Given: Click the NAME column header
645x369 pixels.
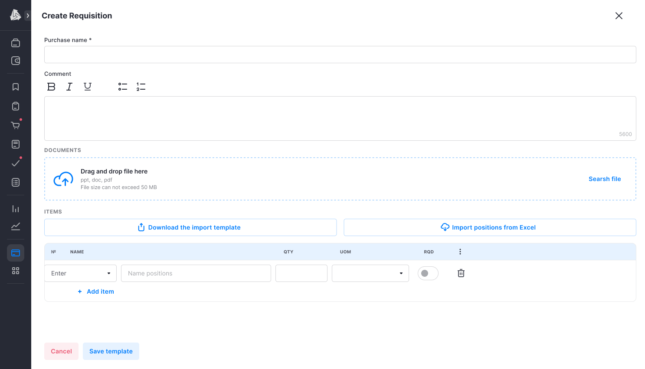Looking at the screenshot, I should [x=77, y=252].
